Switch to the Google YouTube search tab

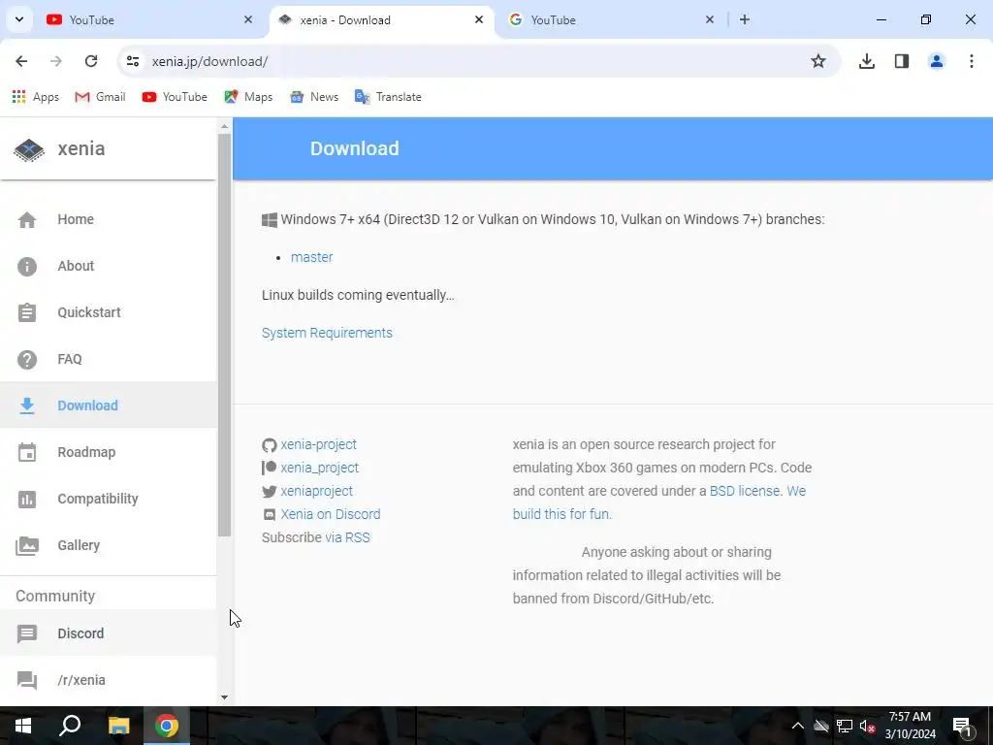click(x=611, y=20)
